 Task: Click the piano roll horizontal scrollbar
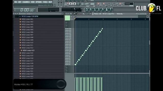pyautogui.click(x=108, y=17)
